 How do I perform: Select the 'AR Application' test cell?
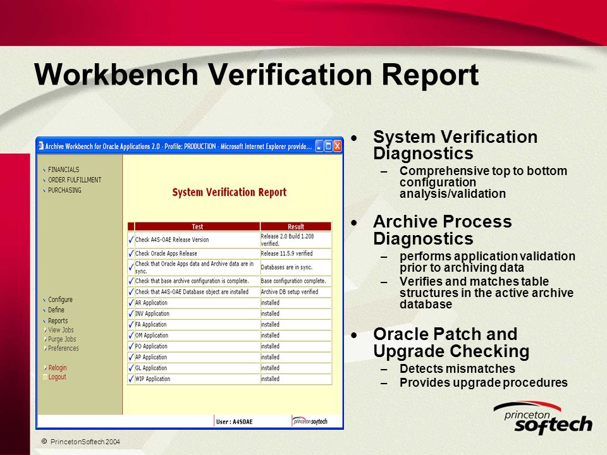tap(197, 303)
